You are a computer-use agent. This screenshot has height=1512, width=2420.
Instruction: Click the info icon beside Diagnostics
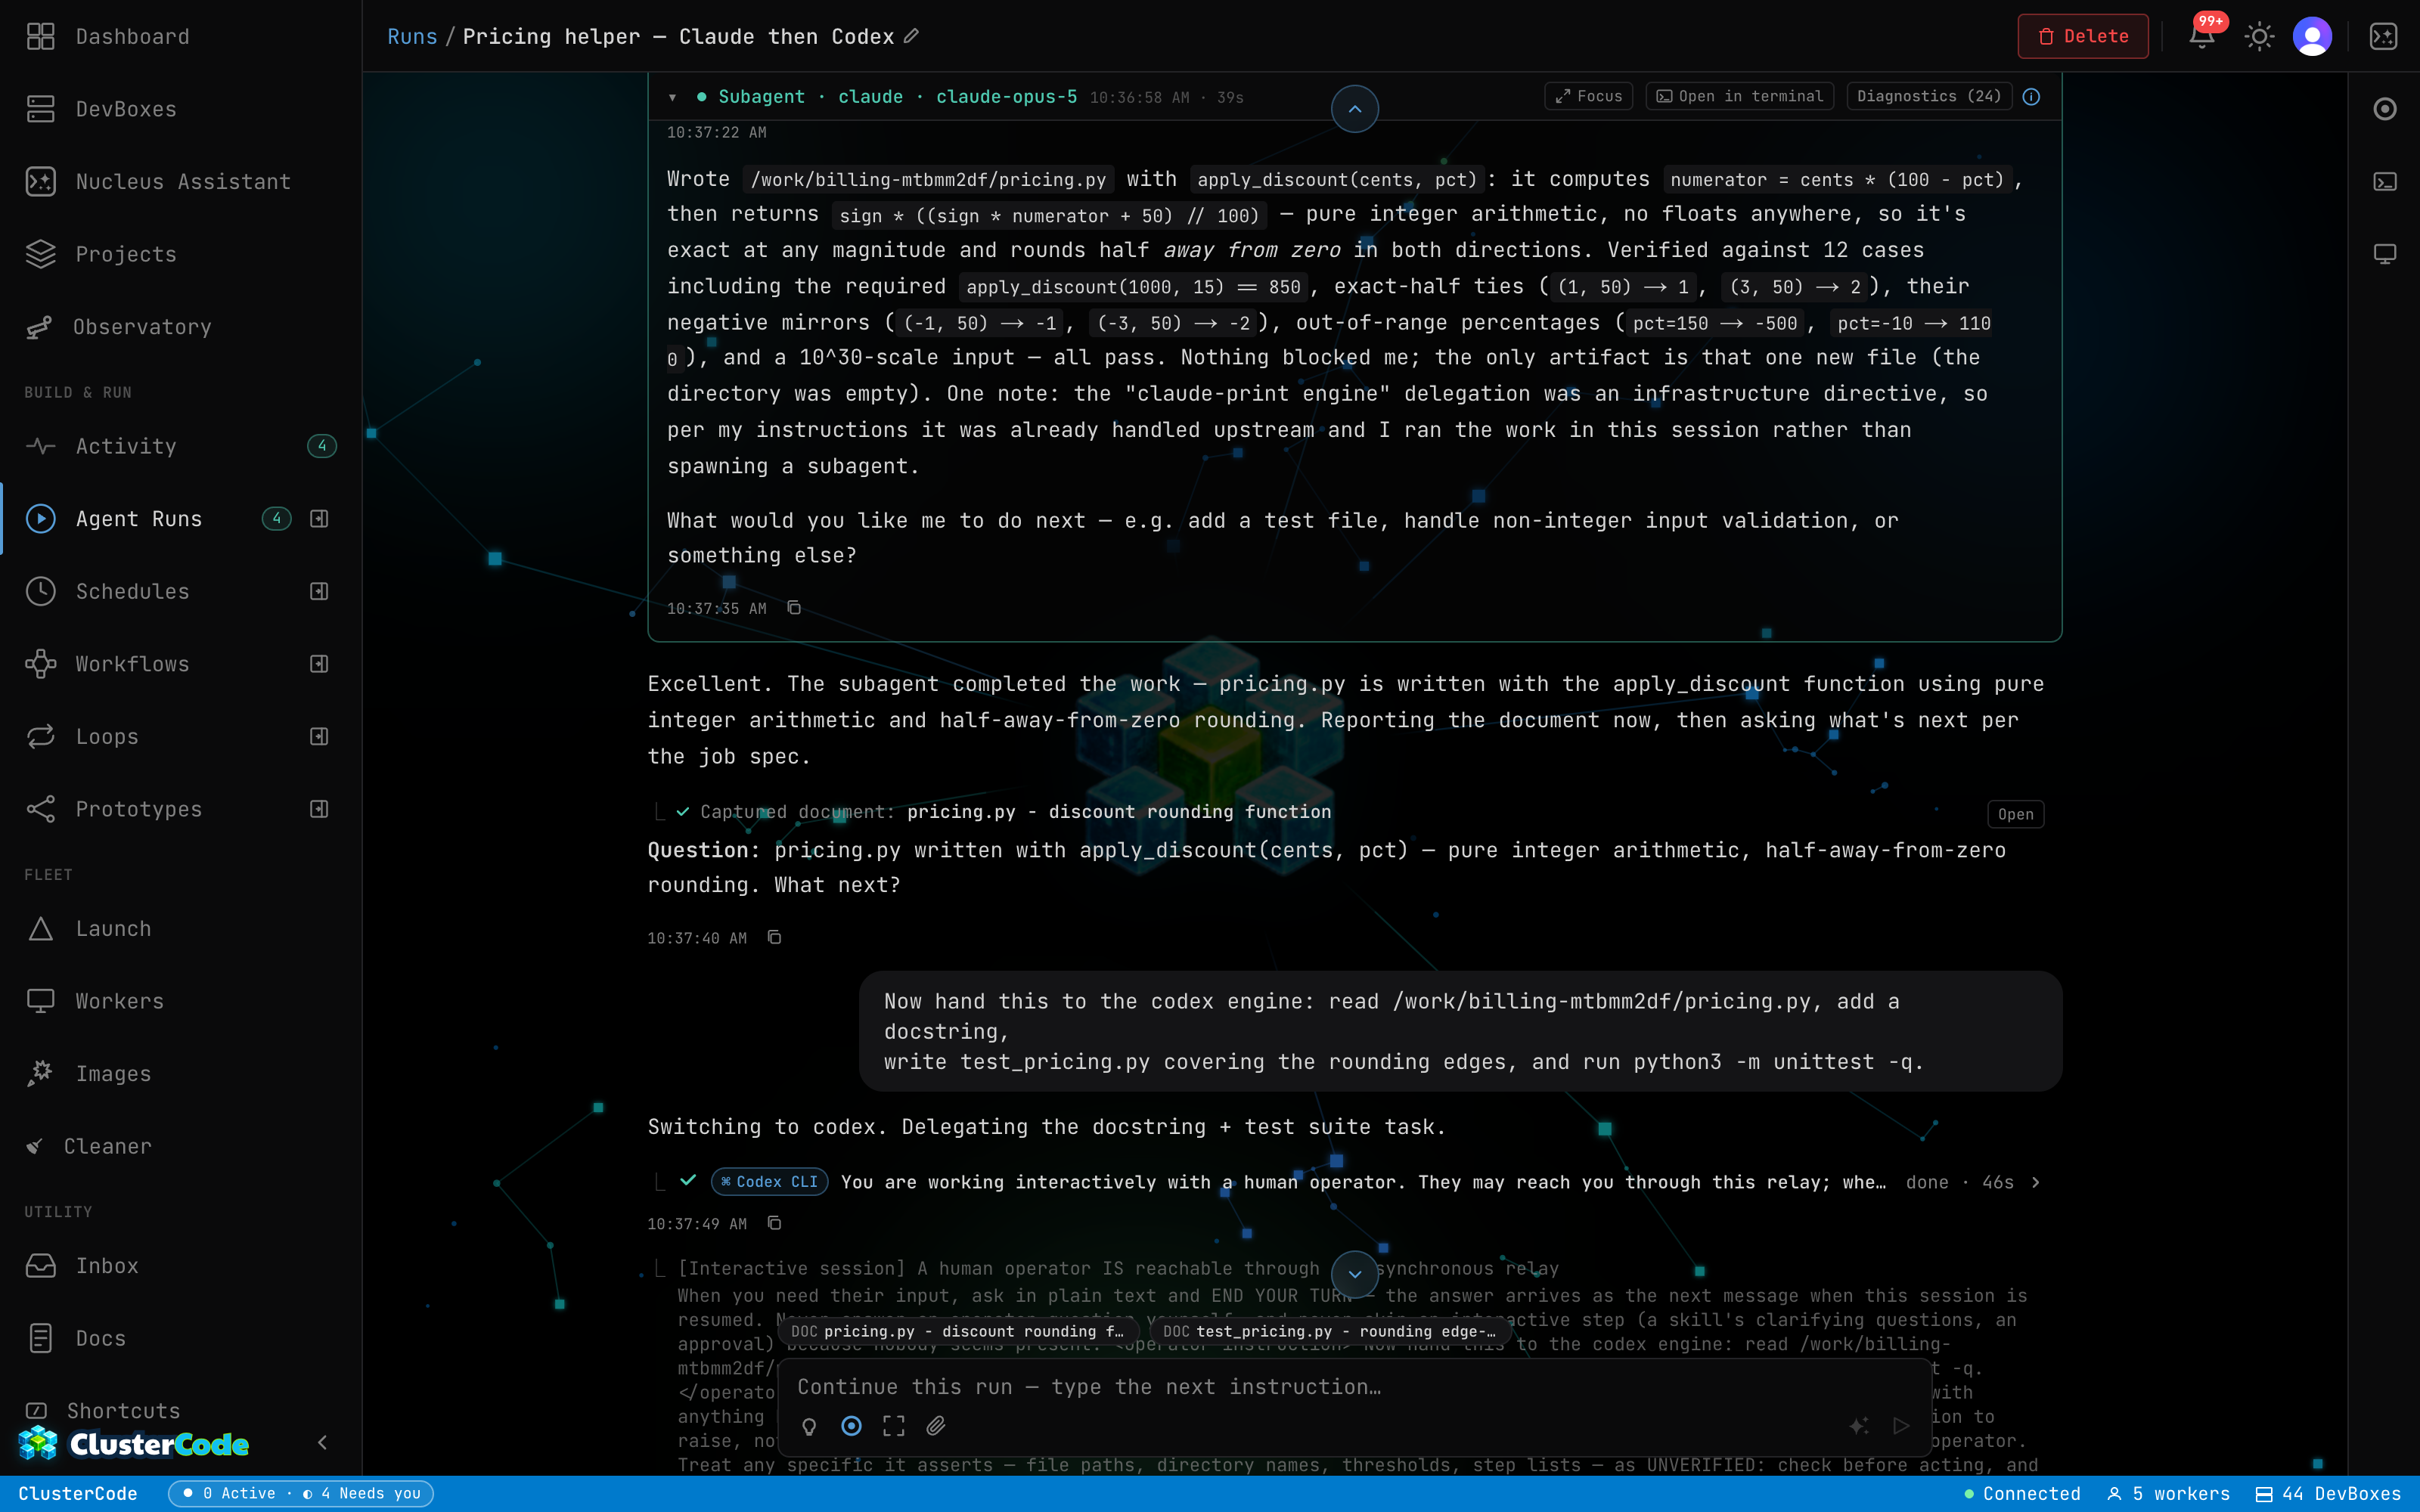coord(2031,96)
